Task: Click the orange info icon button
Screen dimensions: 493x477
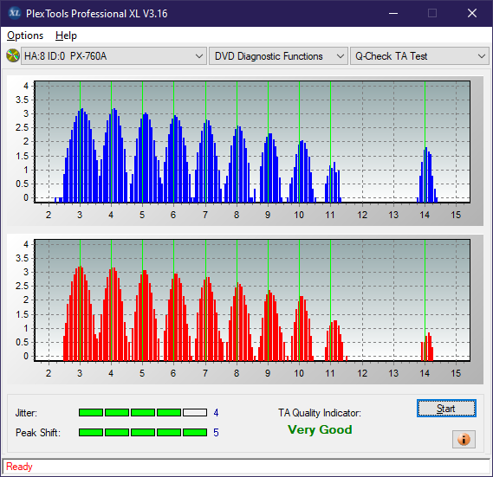Action: (x=464, y=439)
